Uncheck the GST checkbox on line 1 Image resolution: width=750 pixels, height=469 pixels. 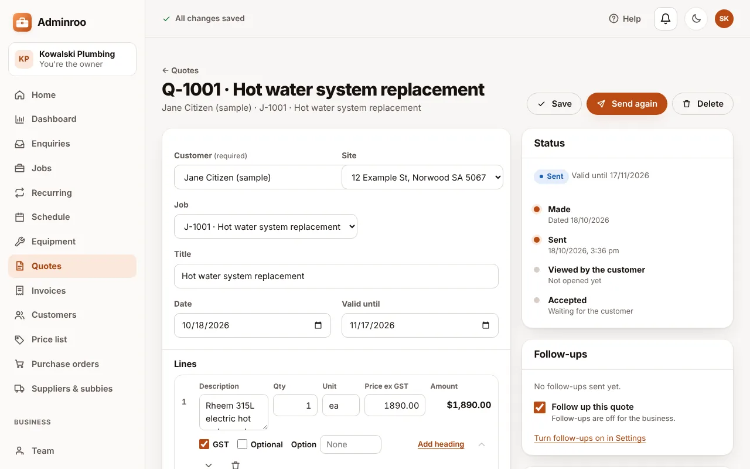(x=204, y=444)
